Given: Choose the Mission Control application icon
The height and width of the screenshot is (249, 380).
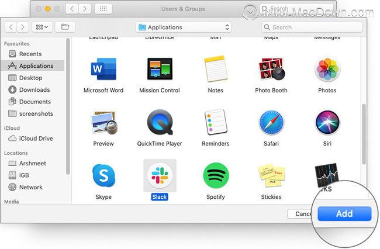Looking at the screenshot, I should pyautogui.click(x=160, y=69).
